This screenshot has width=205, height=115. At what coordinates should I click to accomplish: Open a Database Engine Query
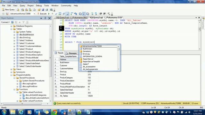[x=18, y=10]
